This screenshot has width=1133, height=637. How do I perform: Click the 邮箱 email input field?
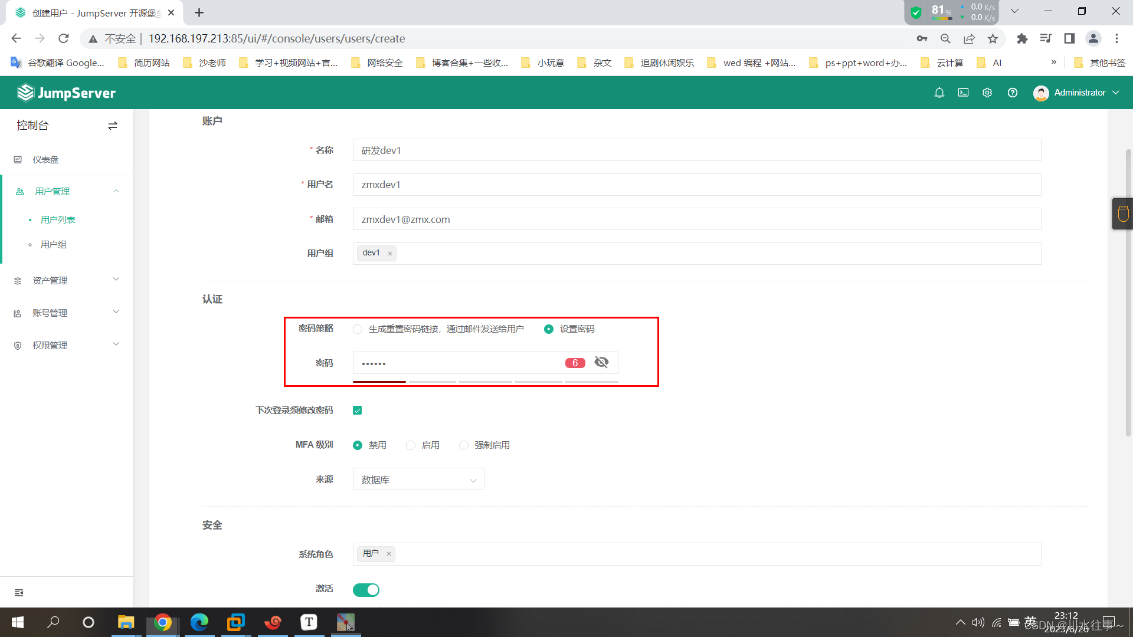pyautogui.click(x=696, y=219)
